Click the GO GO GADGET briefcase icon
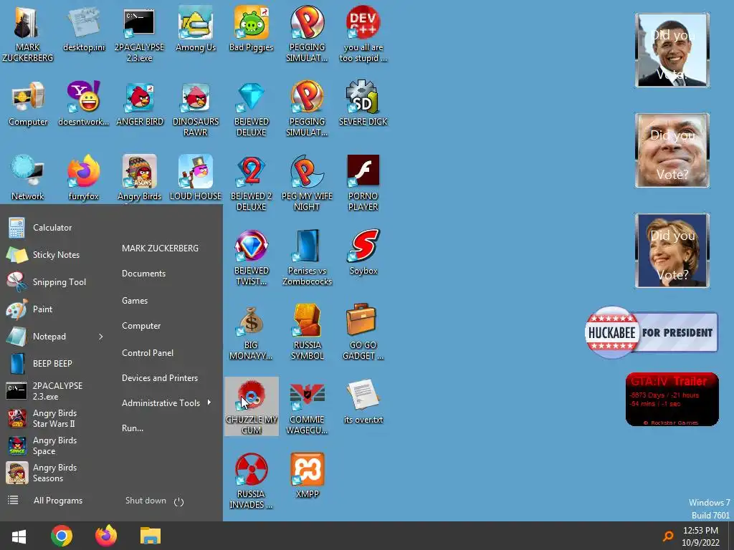Screen dimensions: 734x550 363,332
